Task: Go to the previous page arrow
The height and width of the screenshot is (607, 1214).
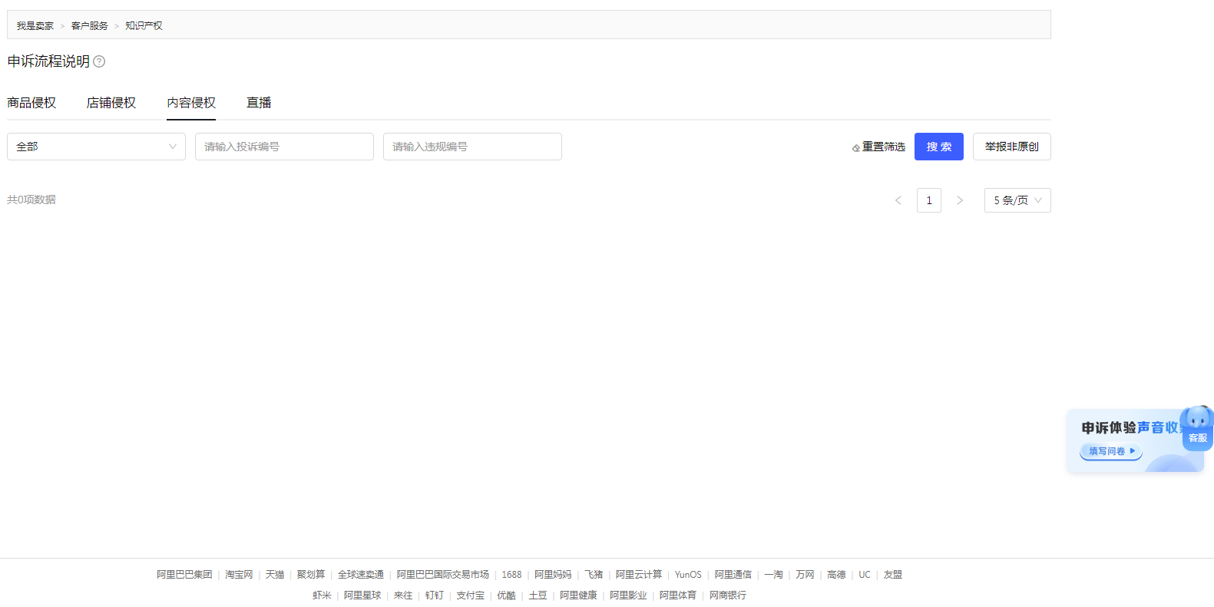Action: [x=898, y=200]
